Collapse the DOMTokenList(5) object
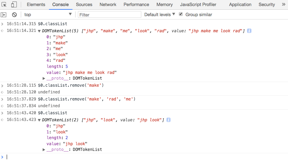This screenshot has height=164, width=288. pos(40,31)
